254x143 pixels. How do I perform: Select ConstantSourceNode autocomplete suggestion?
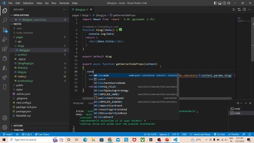coord(135,83)
